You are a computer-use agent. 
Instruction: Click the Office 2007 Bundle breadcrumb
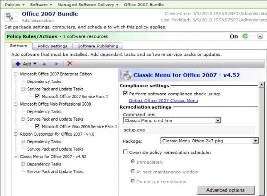click(144, 4)
